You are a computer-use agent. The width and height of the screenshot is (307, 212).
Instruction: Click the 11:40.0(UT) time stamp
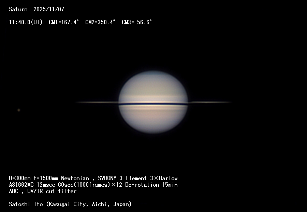coord(26,22)
